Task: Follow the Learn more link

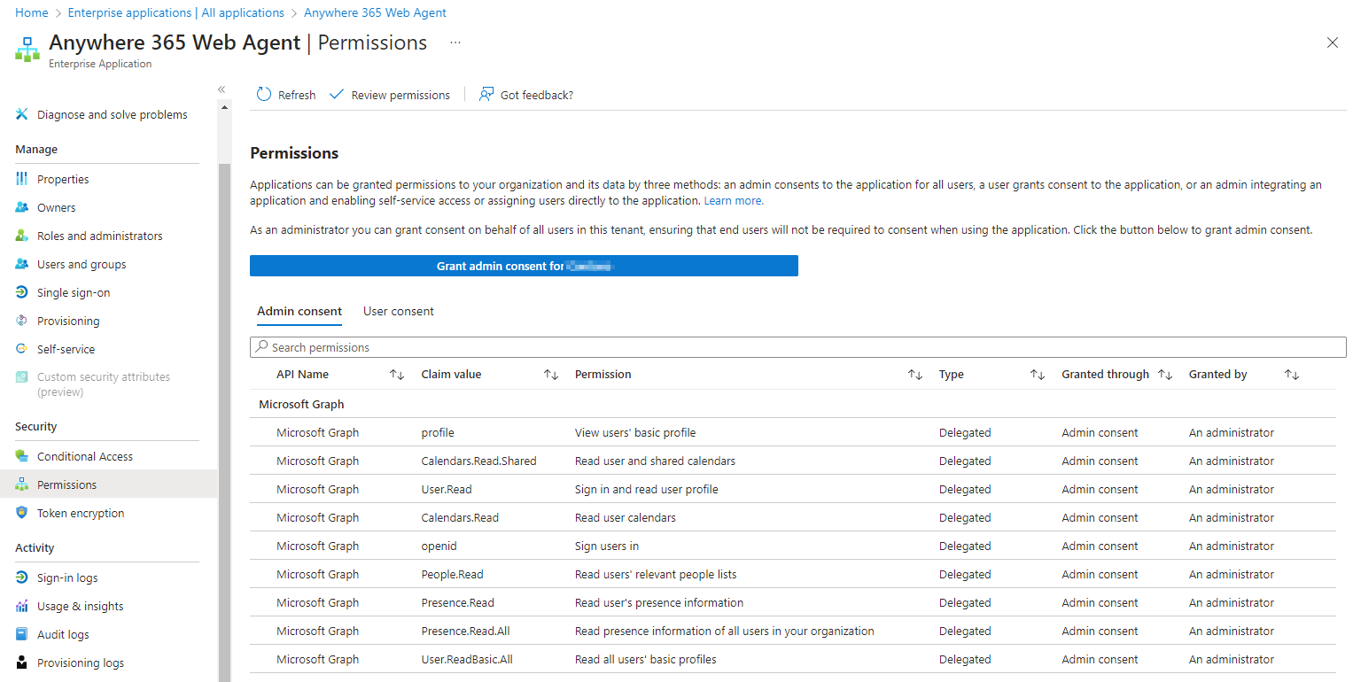Action: click(x=734, y=201)
